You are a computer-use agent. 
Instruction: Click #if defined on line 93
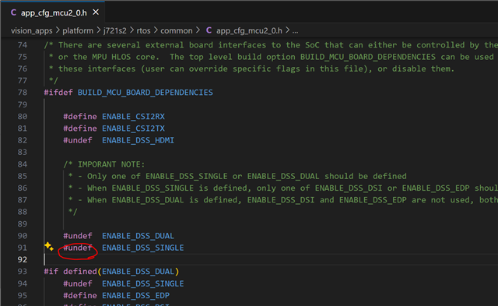click(70, 272)
